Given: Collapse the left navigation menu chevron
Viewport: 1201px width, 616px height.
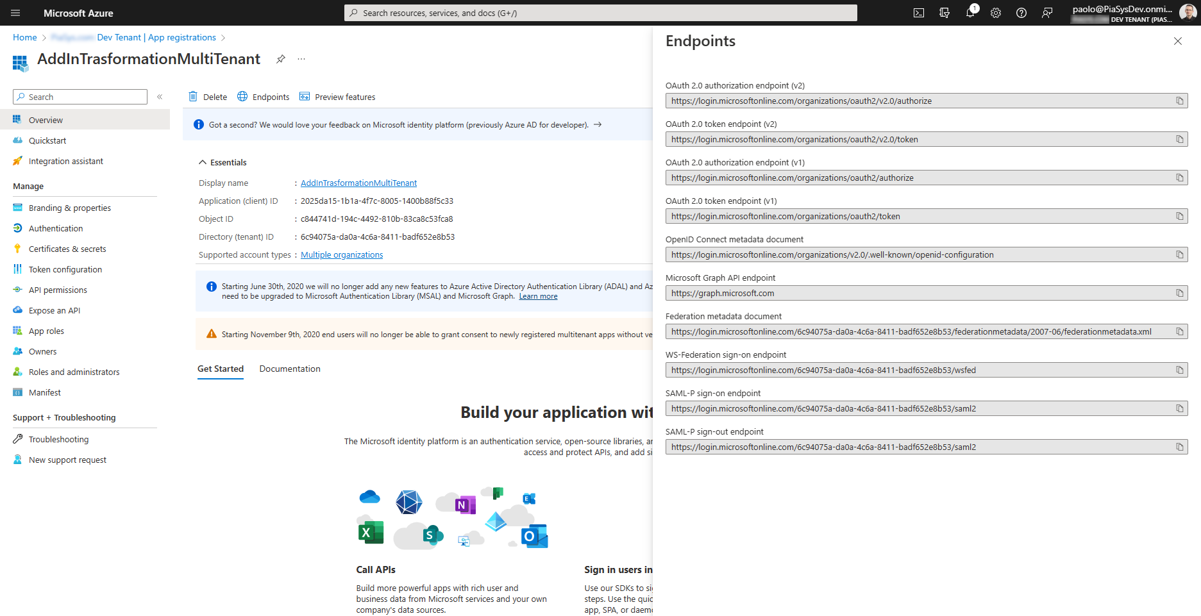Looking at the screenshot, I should (x=160, y=97).
